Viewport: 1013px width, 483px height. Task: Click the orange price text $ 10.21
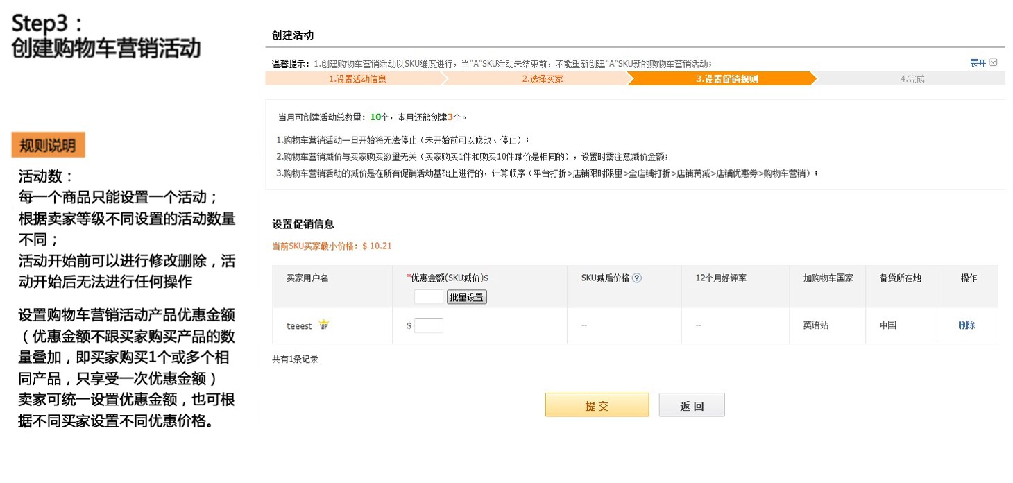tap(377, 246)
